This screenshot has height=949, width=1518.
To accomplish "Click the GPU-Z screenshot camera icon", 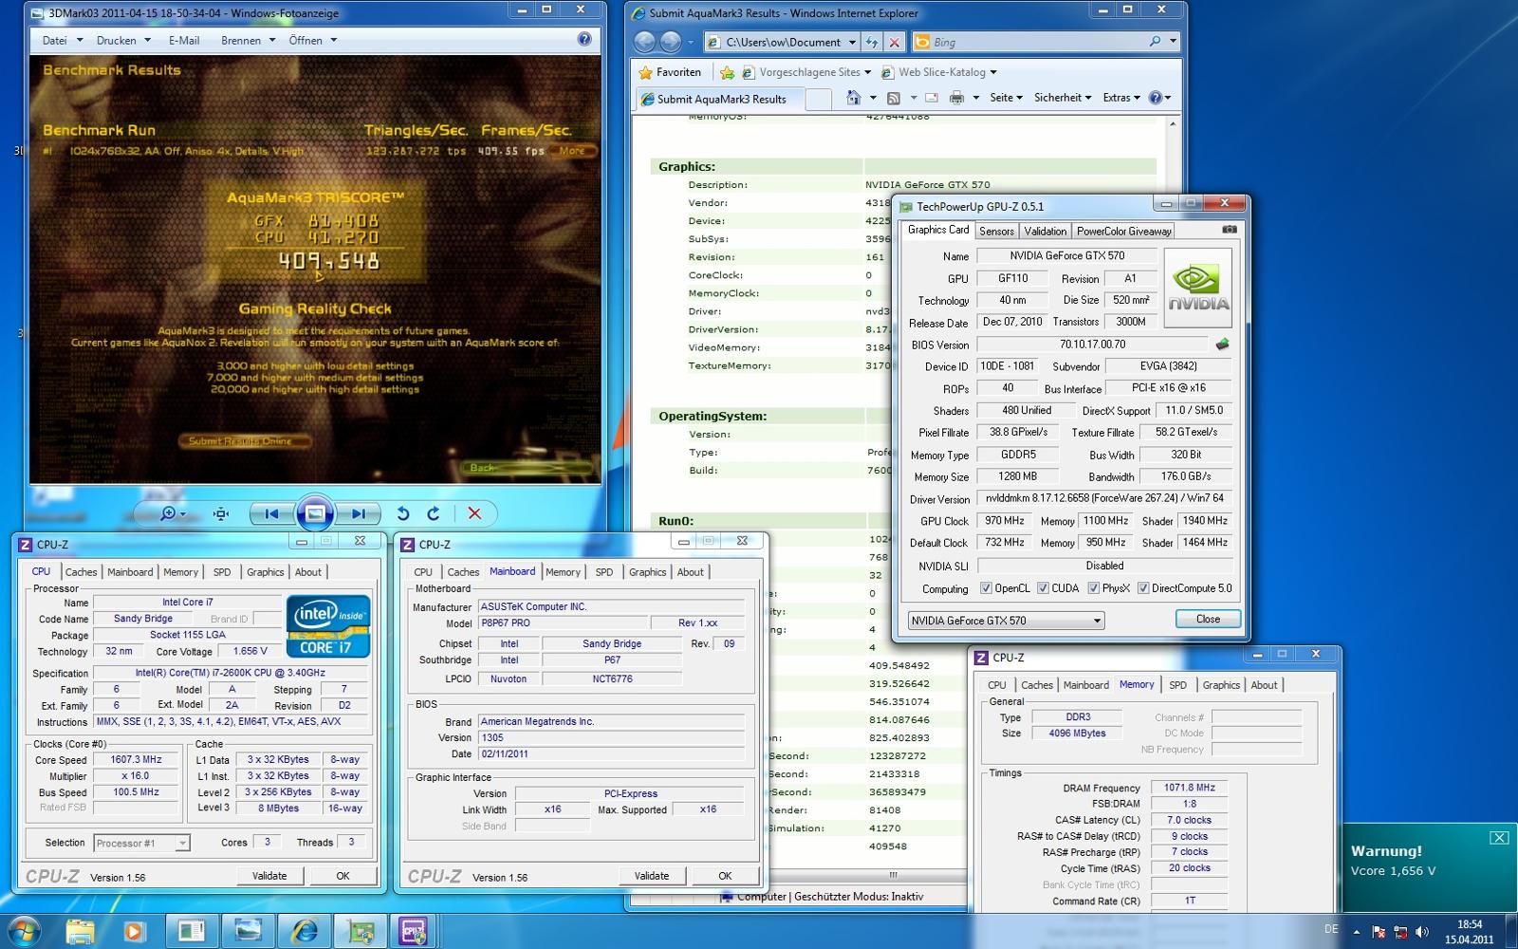I will click(1230, 230).
